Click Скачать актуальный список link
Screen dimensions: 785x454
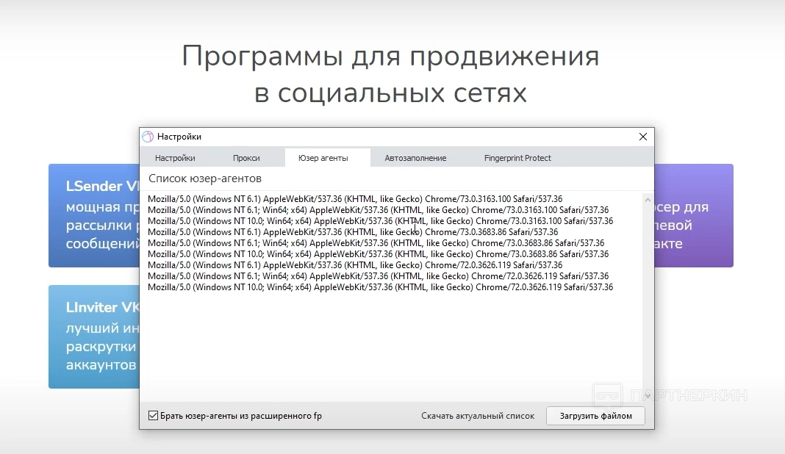point(478,416)
